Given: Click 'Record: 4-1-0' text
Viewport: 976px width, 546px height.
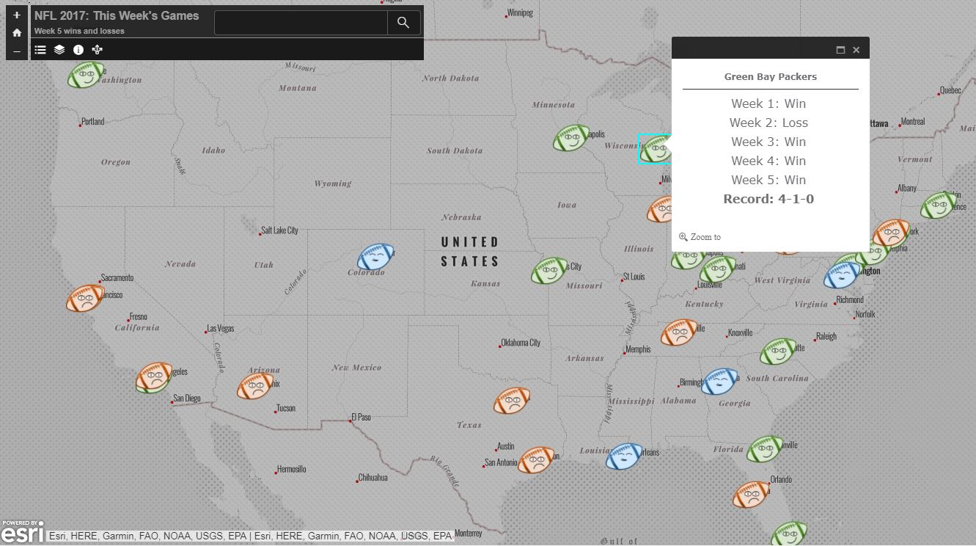Looking at the screenshot, I should (768, 199).
